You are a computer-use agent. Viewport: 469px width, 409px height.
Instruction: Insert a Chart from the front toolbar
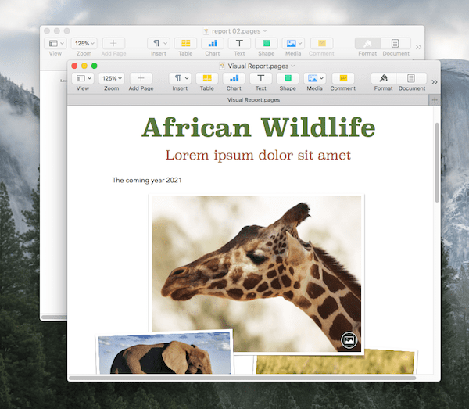[x=233, y=78]
